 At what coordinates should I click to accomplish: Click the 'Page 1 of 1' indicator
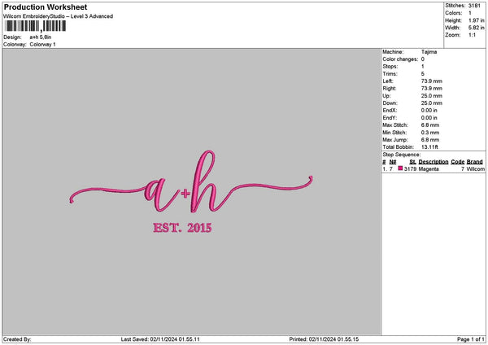pyautogui.click(x=471, y=339)
